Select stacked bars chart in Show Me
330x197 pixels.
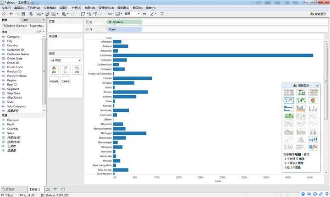pyautogui.click(x=301, y=109)
